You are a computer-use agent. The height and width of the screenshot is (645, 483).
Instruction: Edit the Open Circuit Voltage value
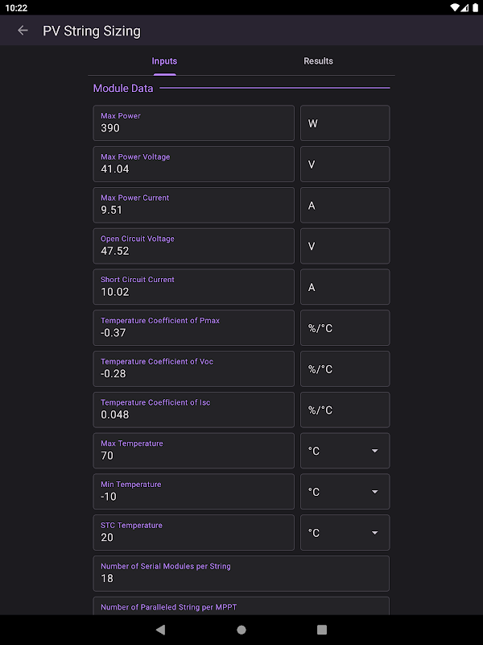193,246
